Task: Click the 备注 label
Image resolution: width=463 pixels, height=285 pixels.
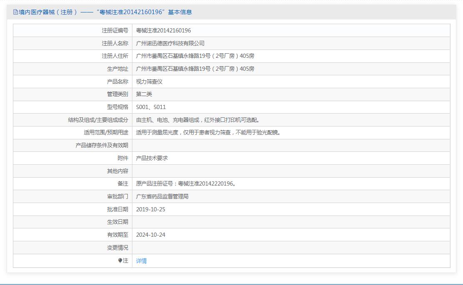Action: coord(123,184)
